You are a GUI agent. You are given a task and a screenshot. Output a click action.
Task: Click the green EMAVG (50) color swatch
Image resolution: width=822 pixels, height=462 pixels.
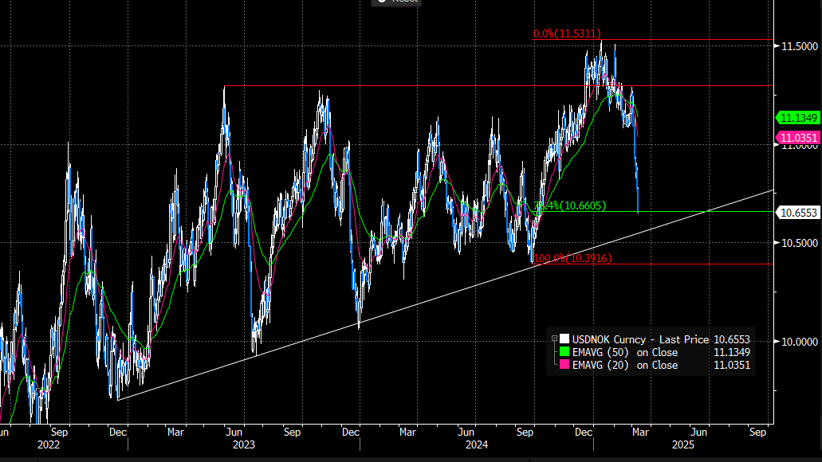click(x=565, y=352)
